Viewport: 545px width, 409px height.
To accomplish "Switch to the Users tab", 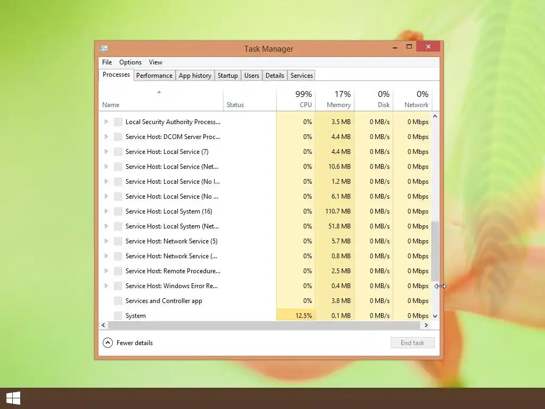I will [x=252, y=76].
